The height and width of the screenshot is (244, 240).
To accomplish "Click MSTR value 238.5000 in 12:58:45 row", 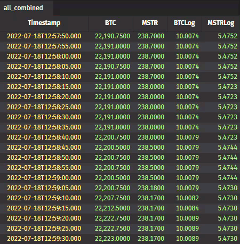I will [151, 148].
